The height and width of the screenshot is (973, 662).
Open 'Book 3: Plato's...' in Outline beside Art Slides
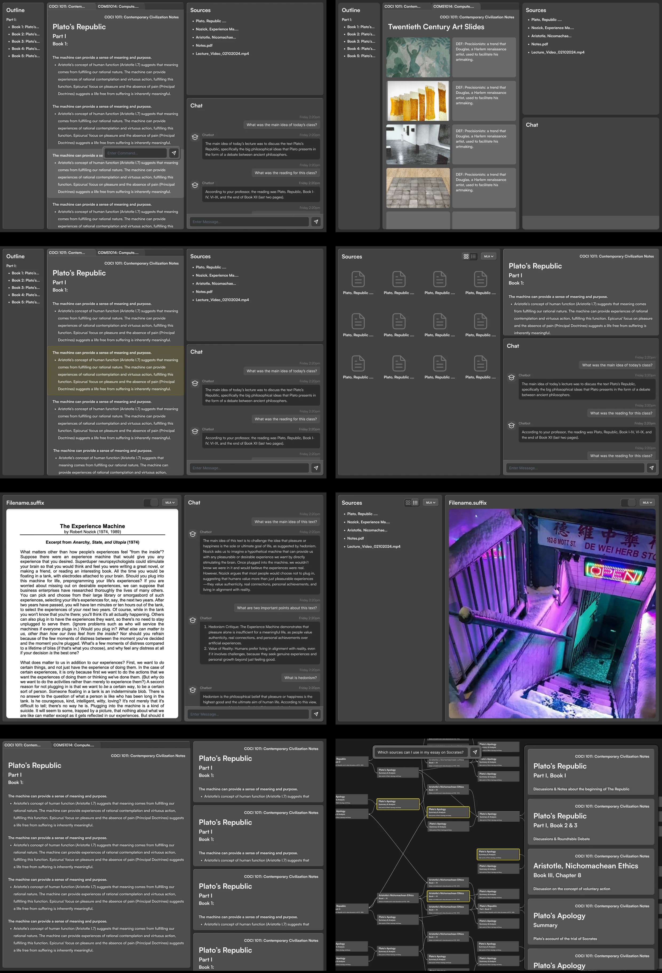(x=361, y=41)
